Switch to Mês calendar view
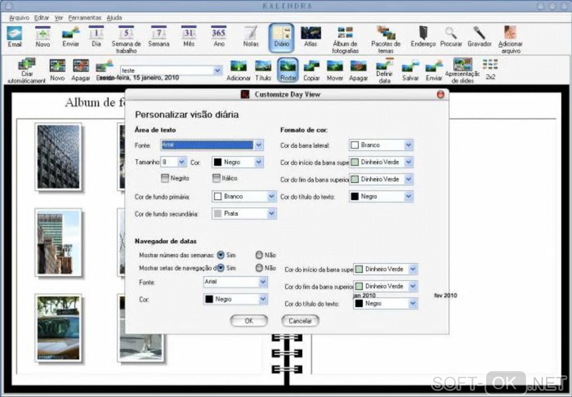The image size is (572, 397). [188, 36]
